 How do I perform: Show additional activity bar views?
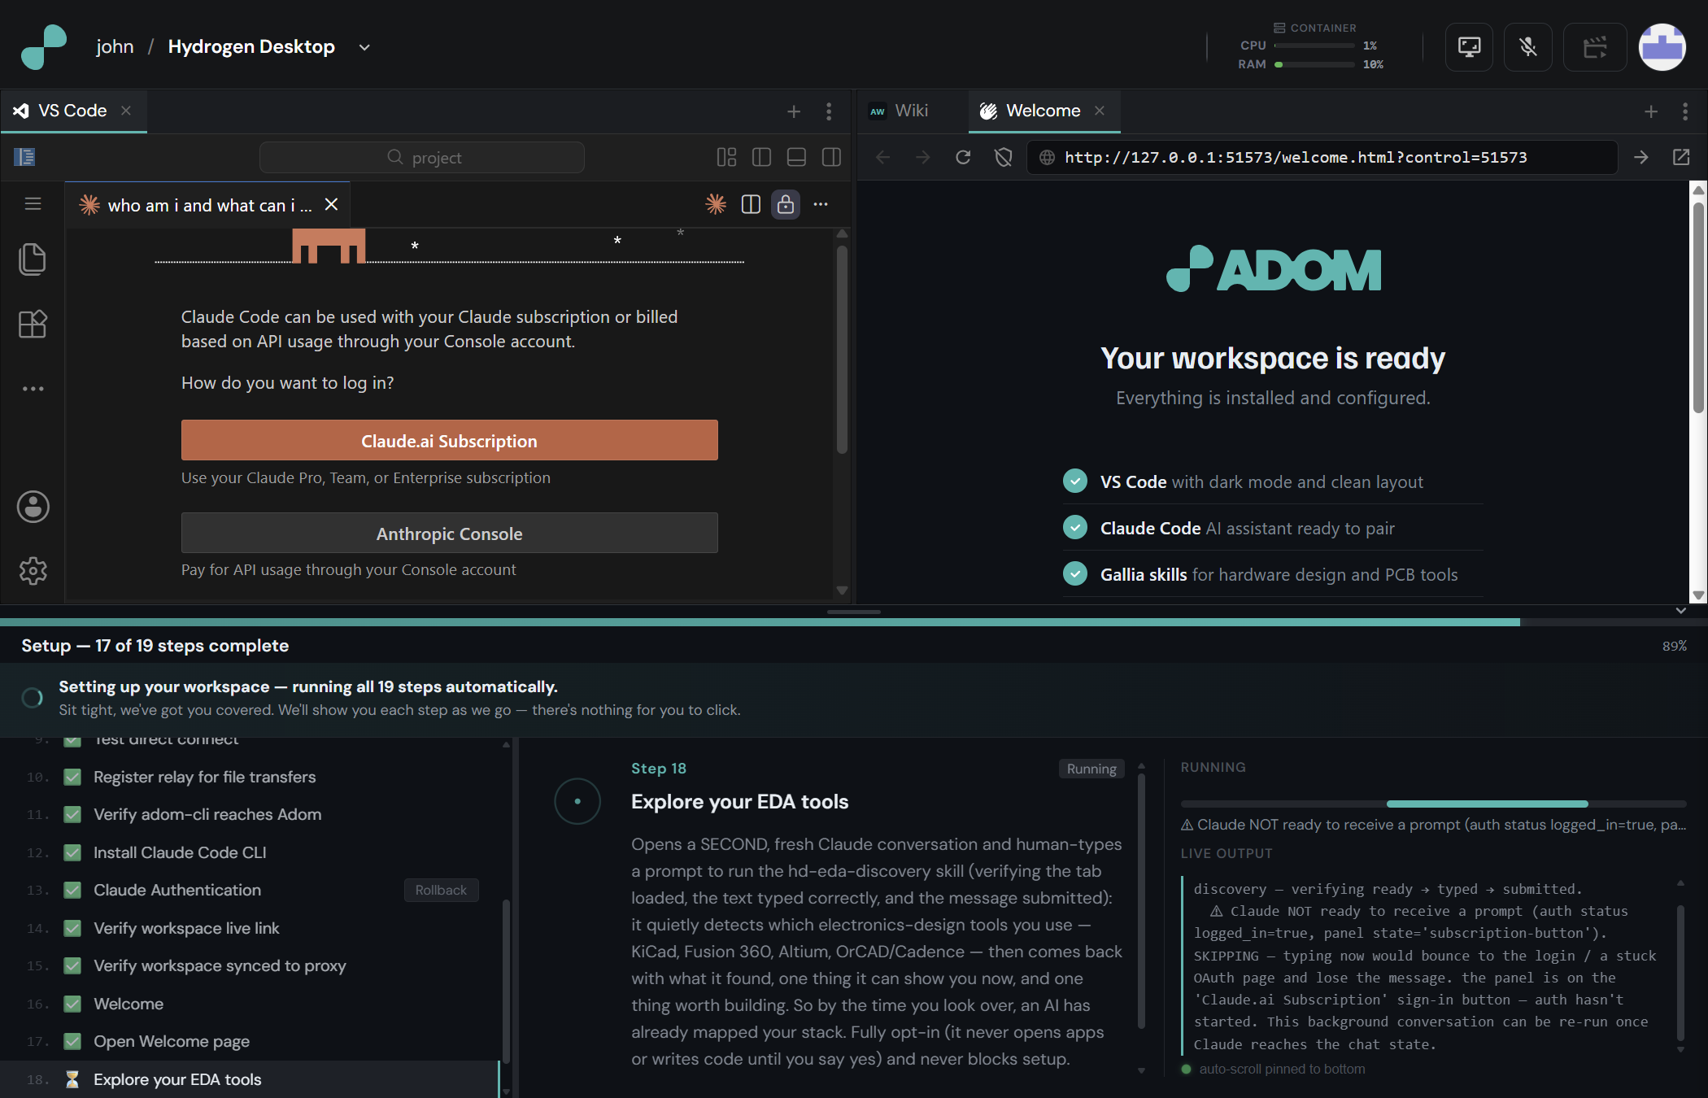[x=33, y=389]
